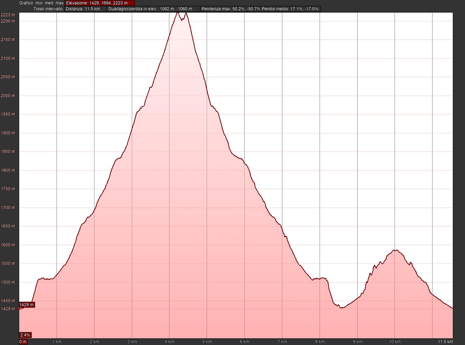Click the 1429 m elevation tooltip on the graph

26,305
